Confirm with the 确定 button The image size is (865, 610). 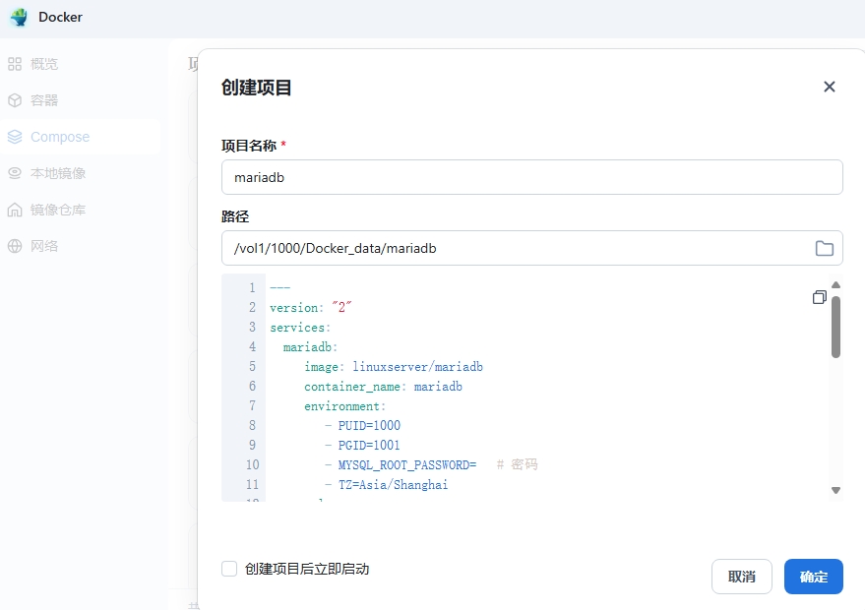click(x=814, y=577)
